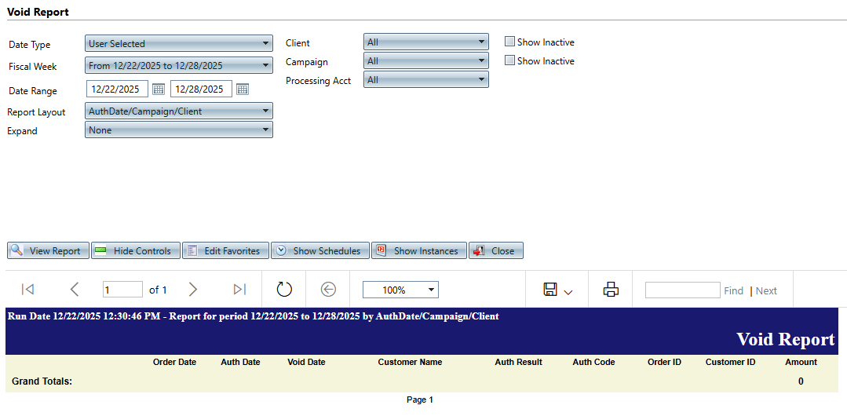Print the report using printer icon
The image size is (847, 416).
point(611,290)
